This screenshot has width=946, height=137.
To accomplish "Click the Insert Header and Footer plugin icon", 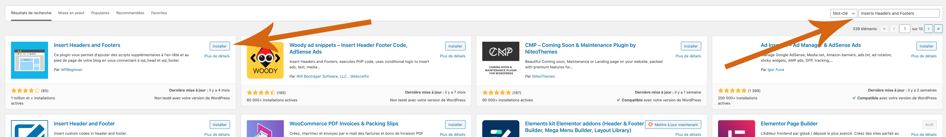I will click(x=29, y=129).
